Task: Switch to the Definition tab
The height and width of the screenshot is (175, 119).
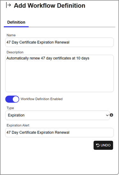Action: (16, 22)
